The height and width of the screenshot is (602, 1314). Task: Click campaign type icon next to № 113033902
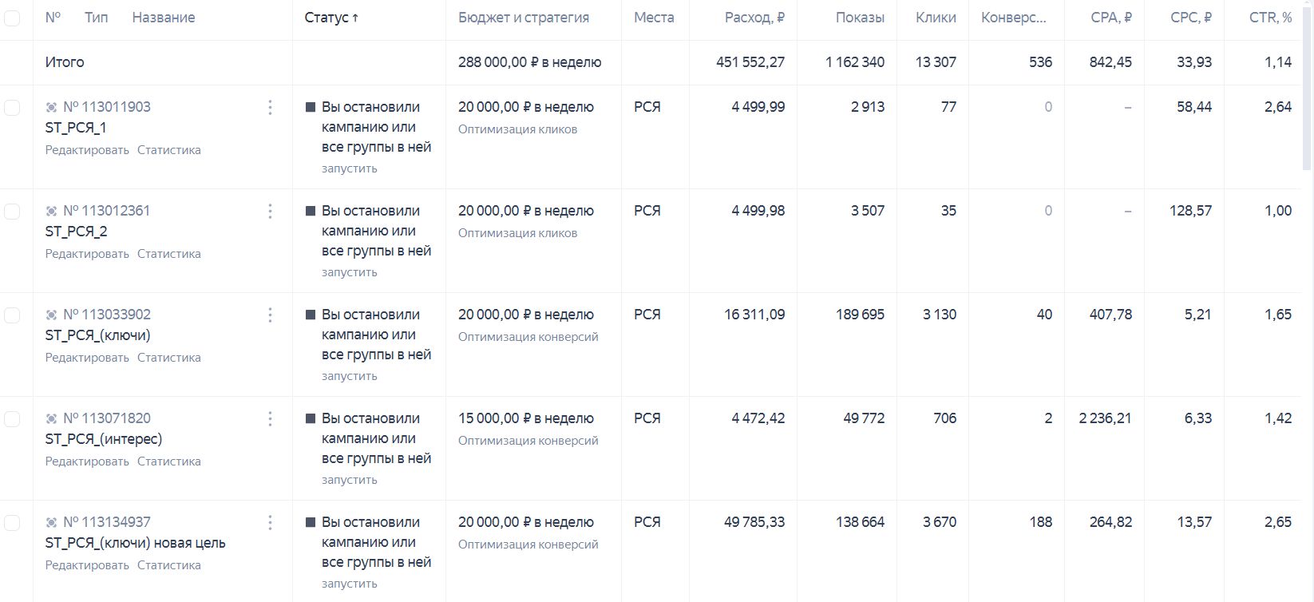(51, 315)
